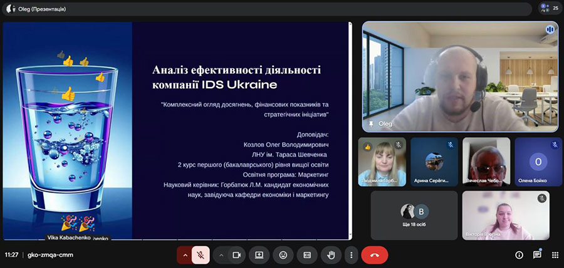Viewport: 564px width, 268px height.
Task: Click thumbs-up reaction on Людмила's tile
Action: click(367, 147)
